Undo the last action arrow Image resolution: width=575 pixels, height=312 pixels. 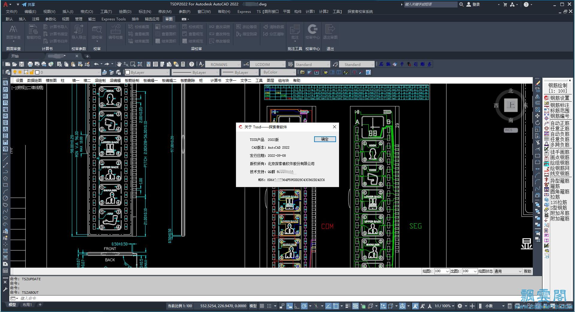pos(96,64)
